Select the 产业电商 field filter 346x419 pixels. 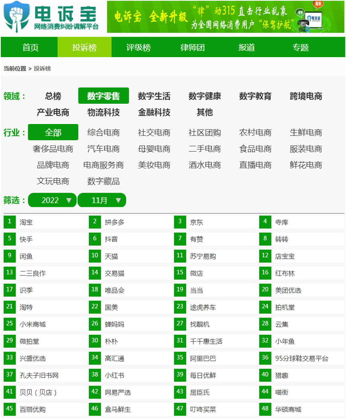tap(53, 112)
